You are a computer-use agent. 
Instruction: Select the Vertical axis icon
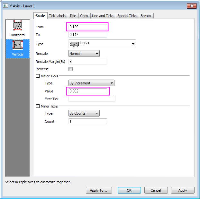(17, 46)
